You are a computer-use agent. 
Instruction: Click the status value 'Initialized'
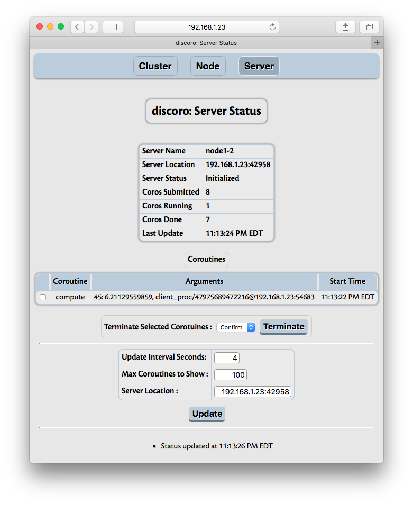222,178
